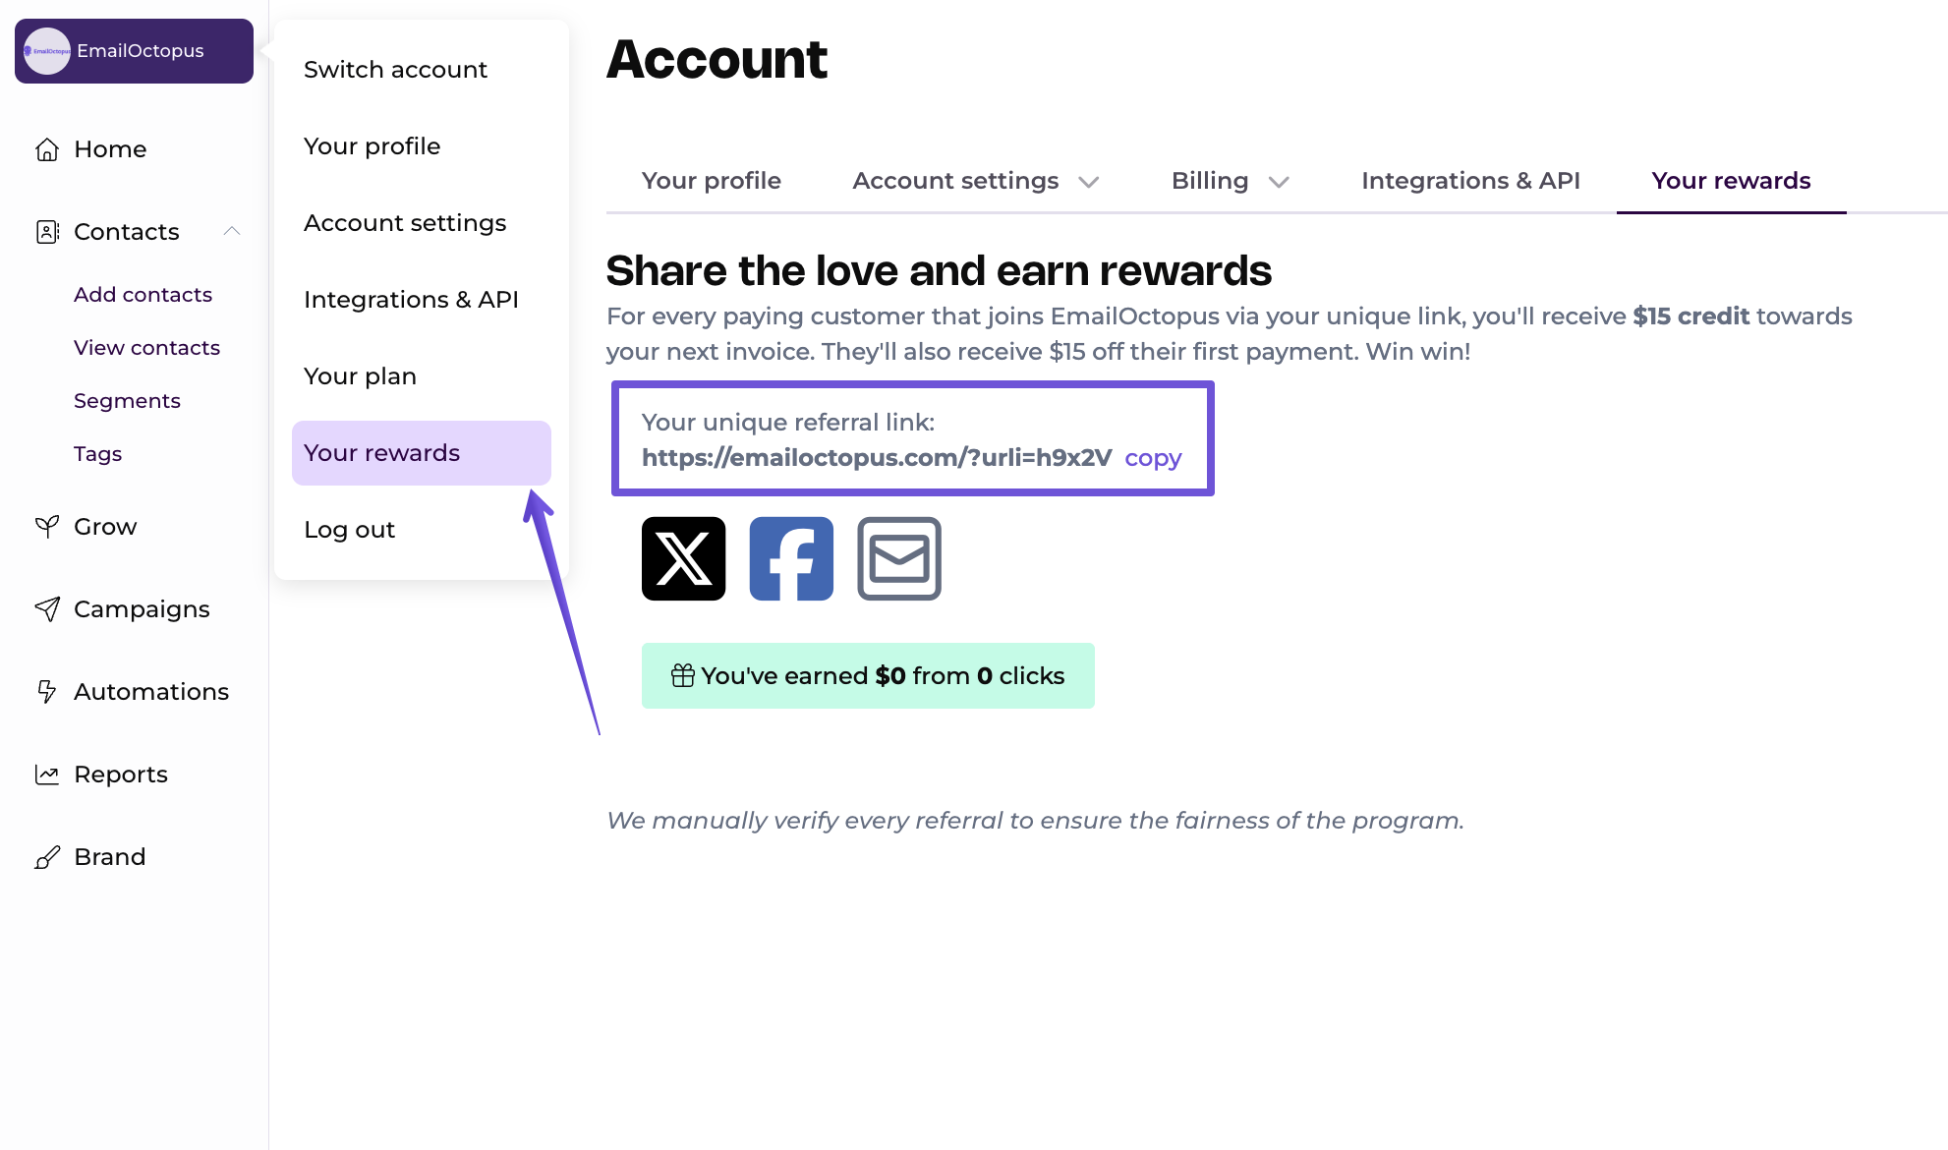Click the EmailOctopus account avatar

tap(46, 51)
